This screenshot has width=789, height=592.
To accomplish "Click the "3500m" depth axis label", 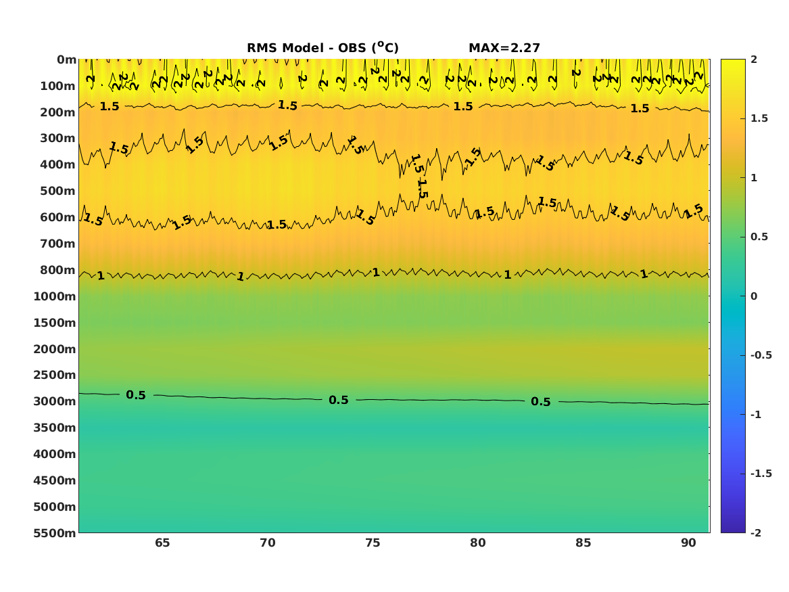I will coord(55,428).
